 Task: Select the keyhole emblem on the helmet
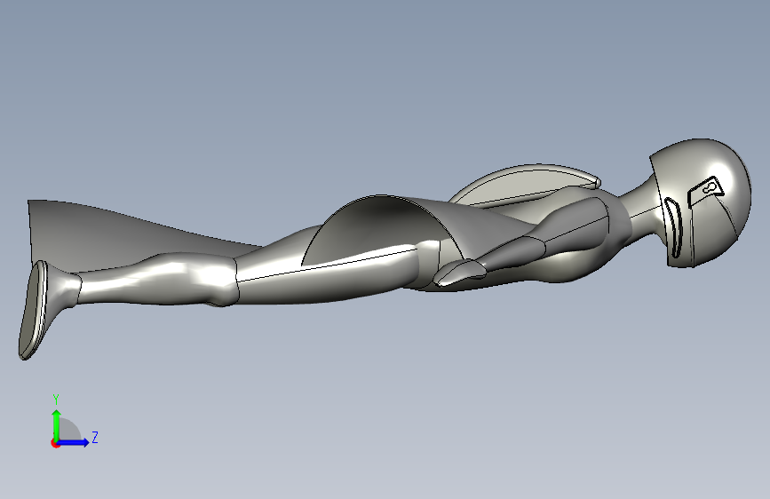coord(710,187)
